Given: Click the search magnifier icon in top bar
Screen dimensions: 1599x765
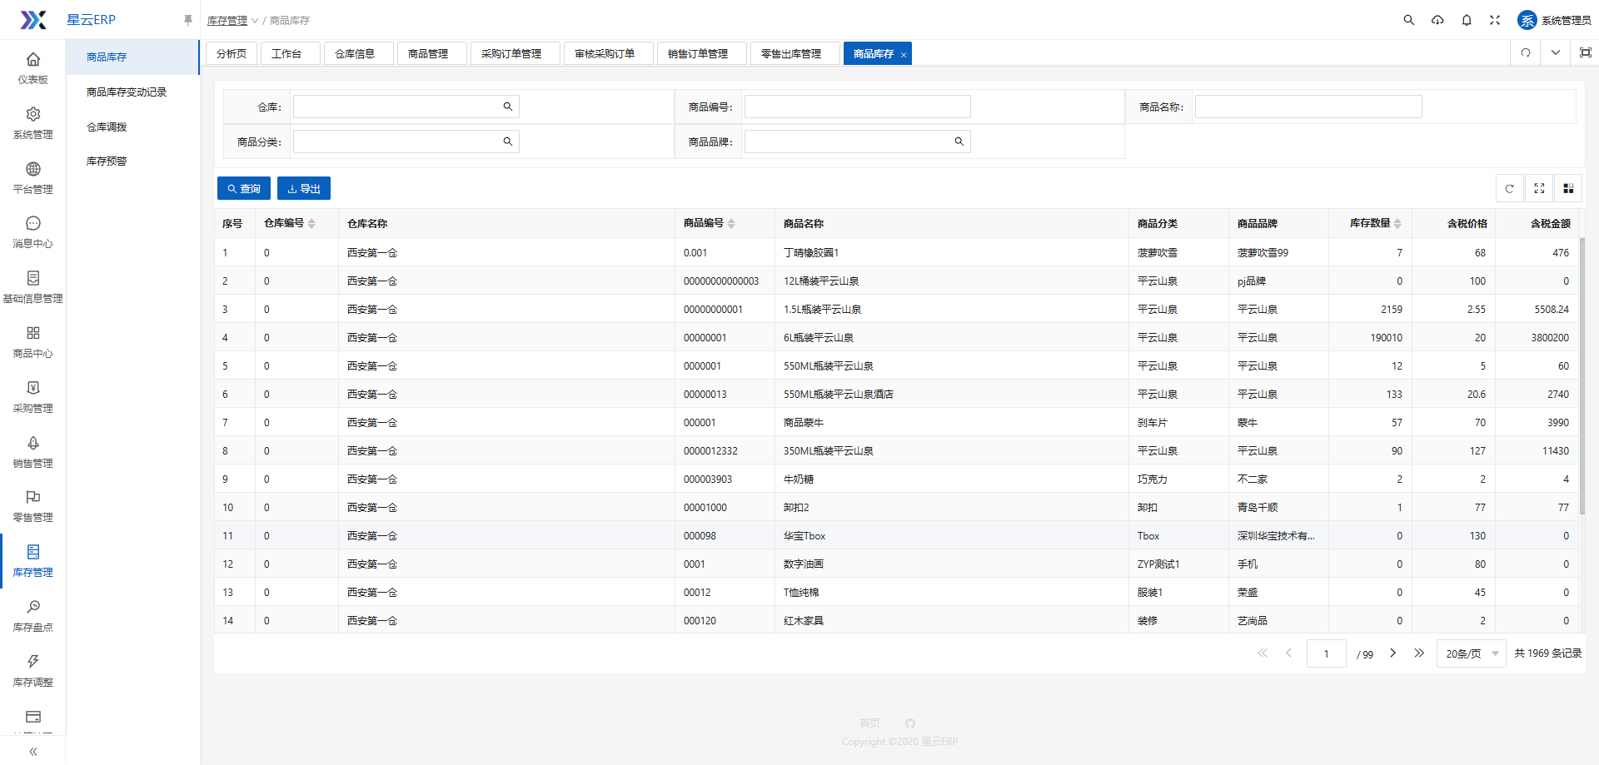Looking at the screenshot, I should [1408, 20].
